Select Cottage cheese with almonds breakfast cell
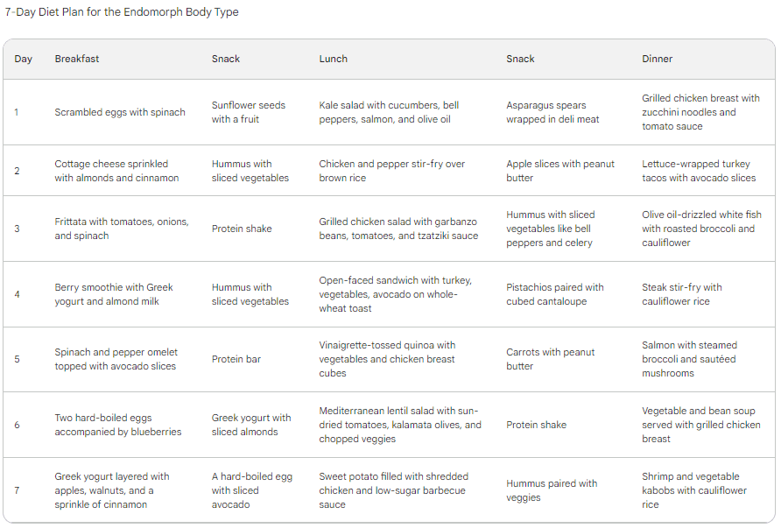The image size is (781, 528). coord(116,171)
